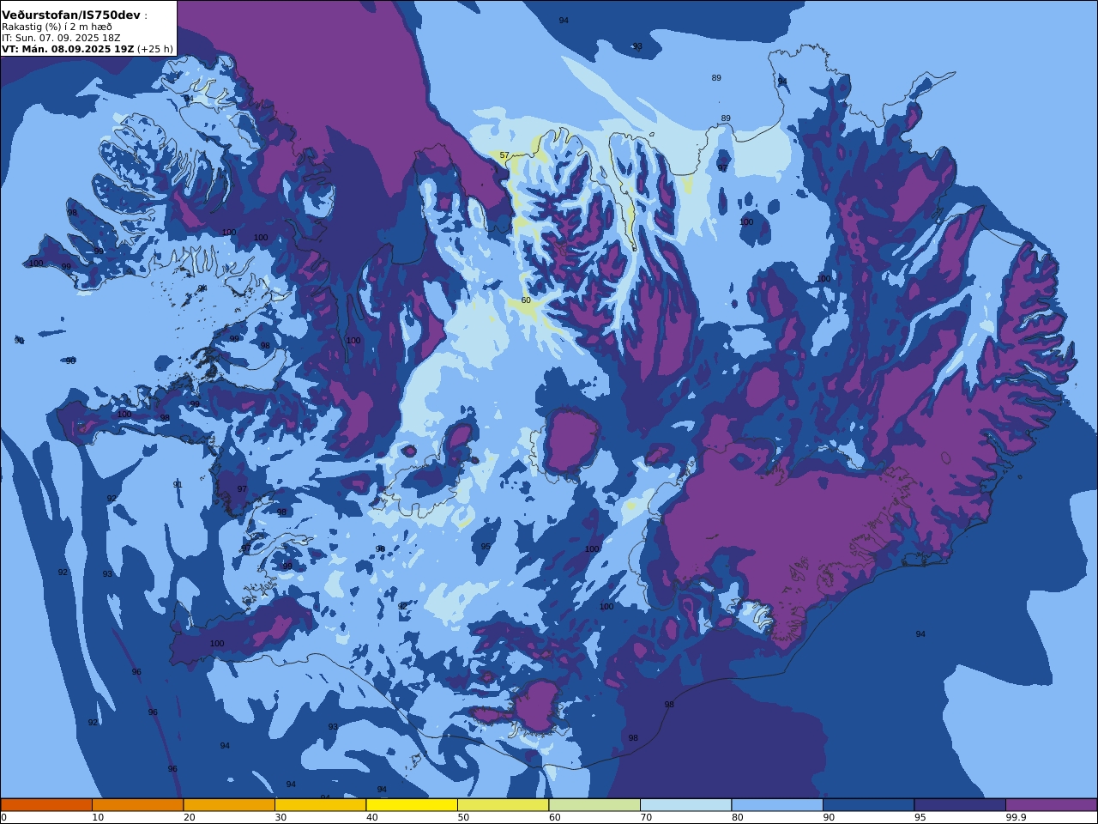Click the legend tick label 80
The height and width of the screenshot is (824, 1098).
[x=737, y=817]
